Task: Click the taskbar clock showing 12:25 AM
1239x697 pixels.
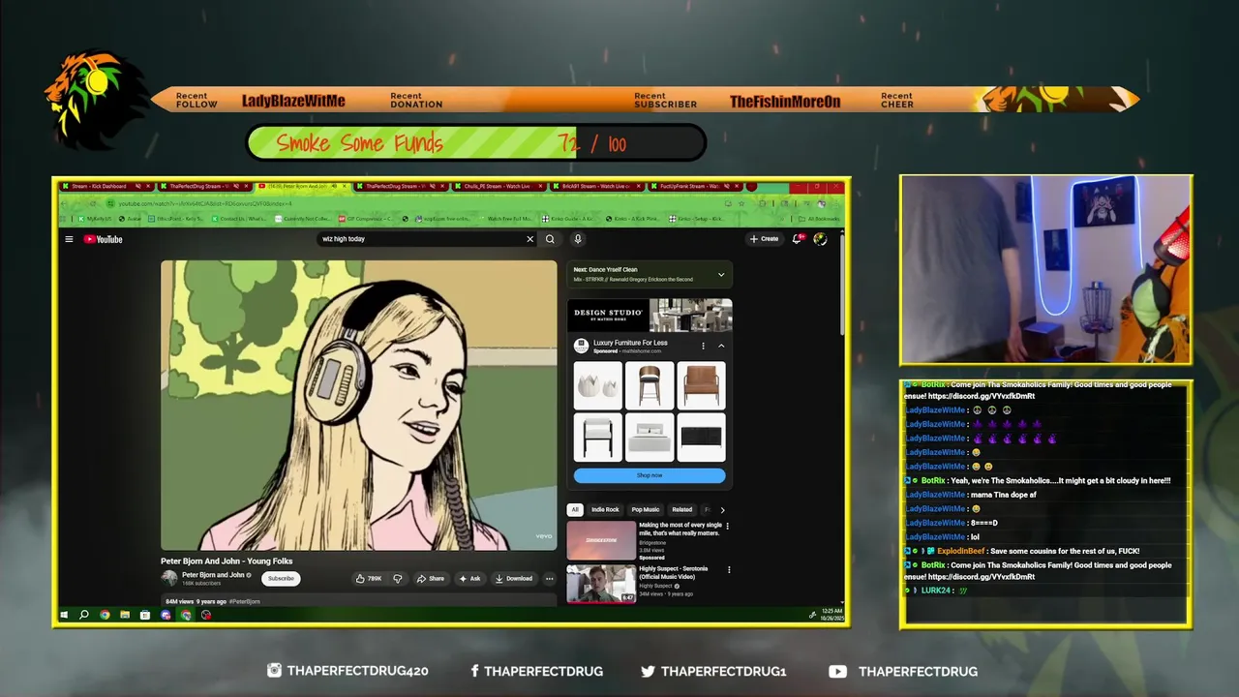Action: (831, 615)
